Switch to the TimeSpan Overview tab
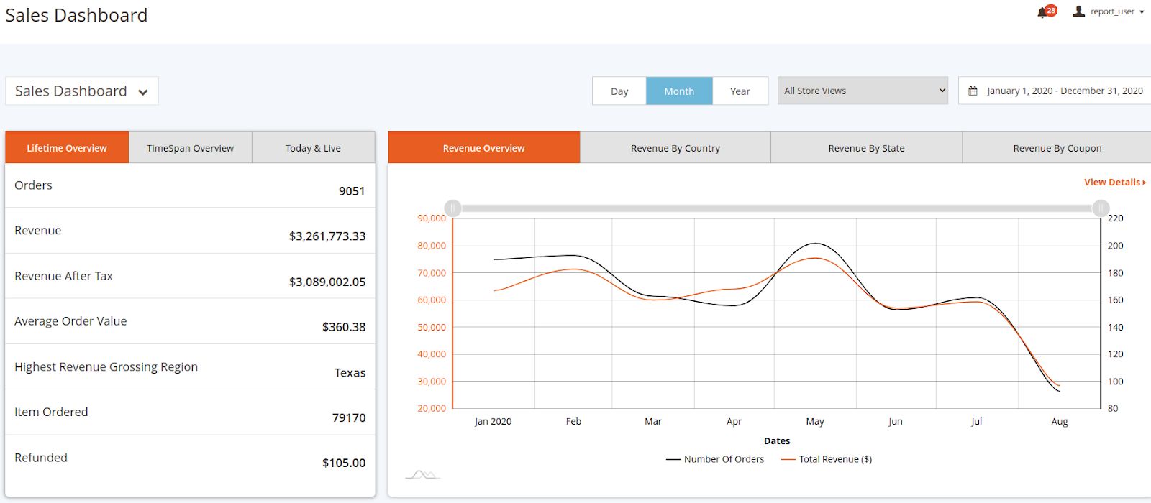The height and width of the screenshot is (503, 1151). click(190, 148)
